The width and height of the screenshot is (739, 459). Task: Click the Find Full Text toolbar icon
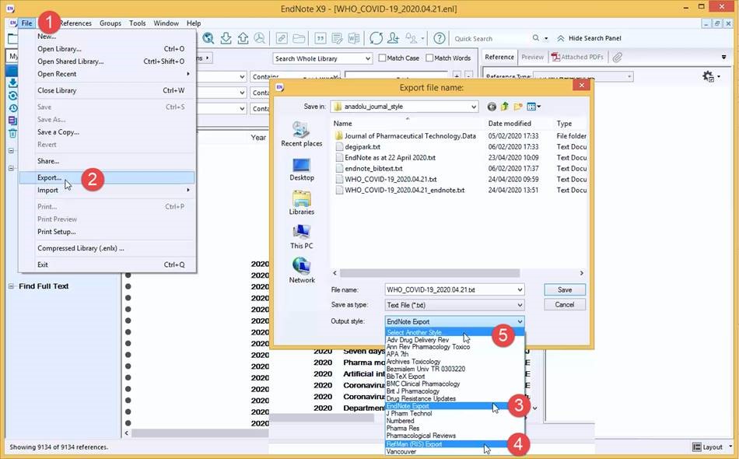tap(259, 38)
